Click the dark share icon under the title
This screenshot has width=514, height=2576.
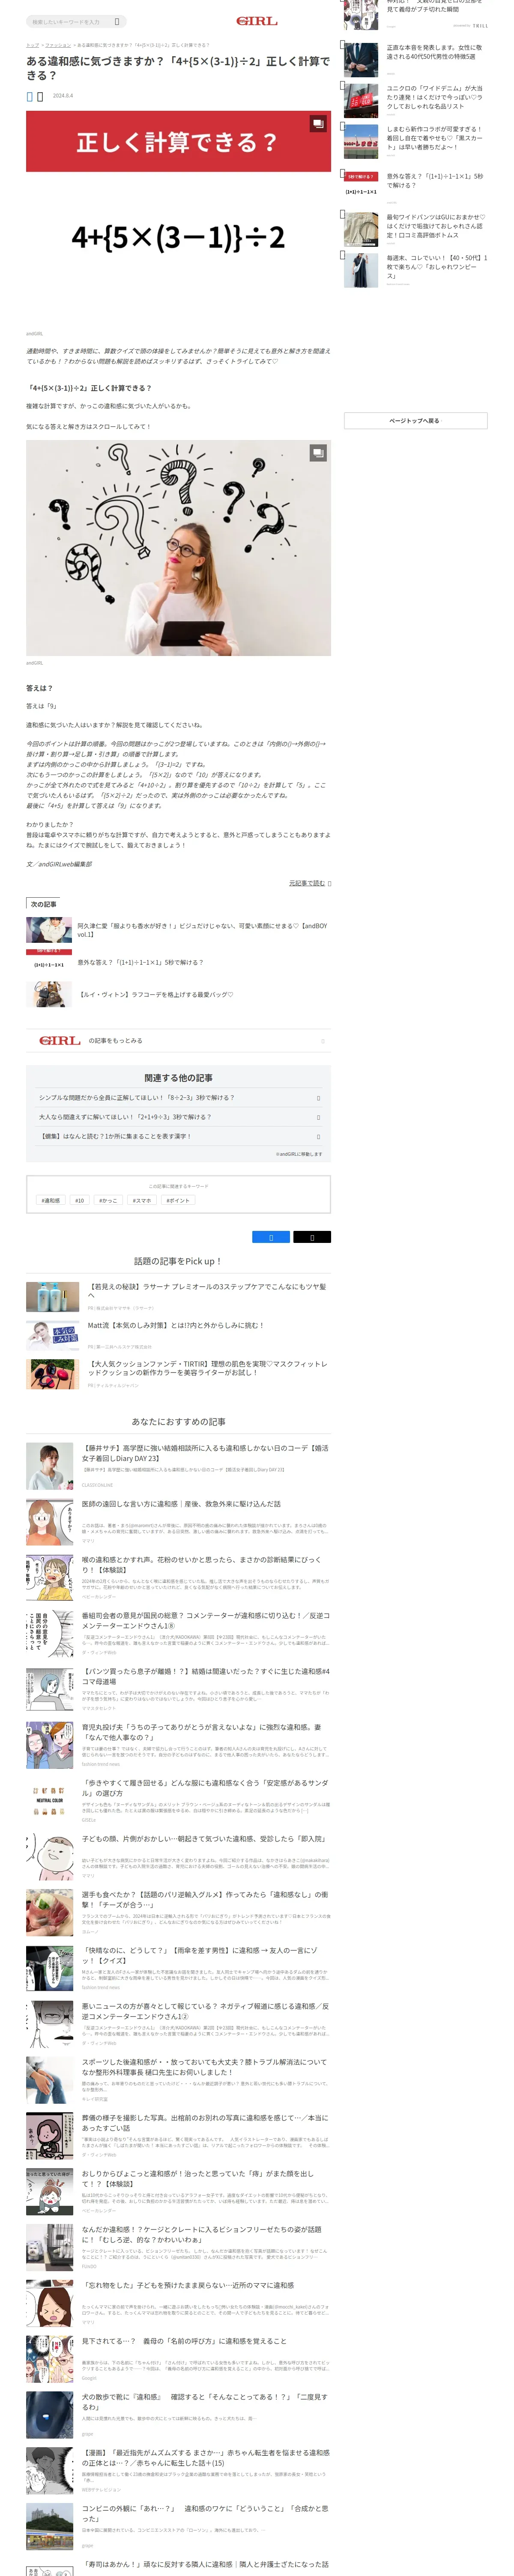click(x=40, y=96)
